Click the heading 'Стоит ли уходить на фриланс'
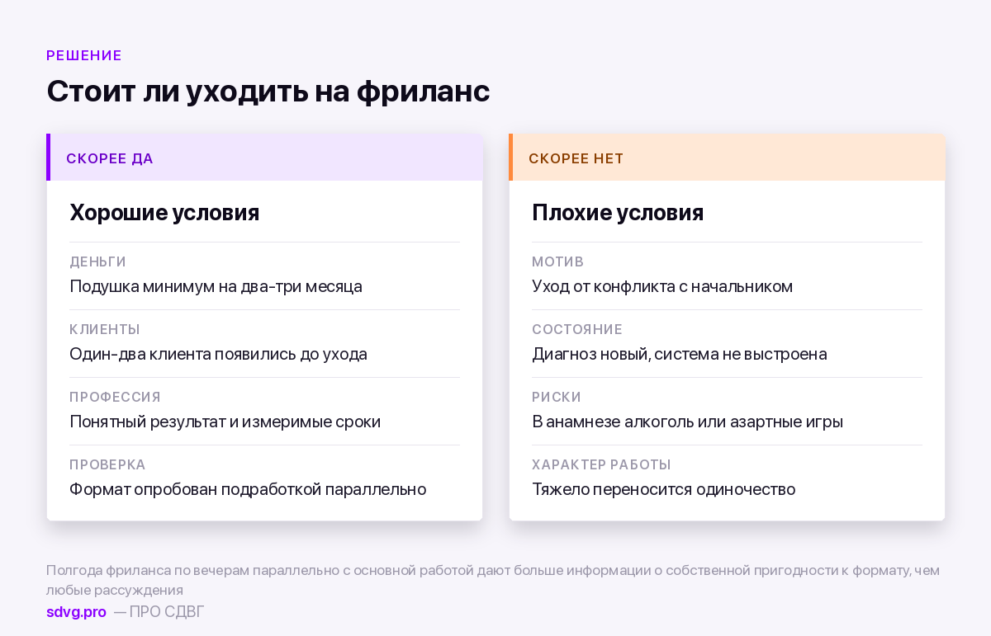The width and height of the screenshot is (991, 636). (268, 91)
